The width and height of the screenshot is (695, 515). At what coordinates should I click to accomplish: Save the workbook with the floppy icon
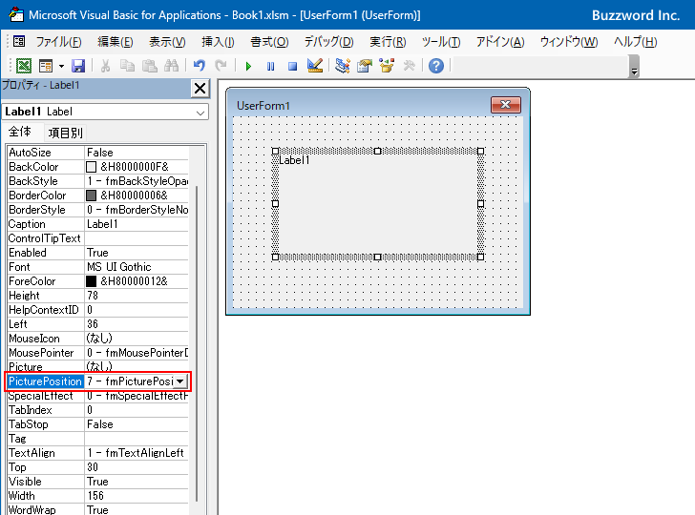[78, 66]
